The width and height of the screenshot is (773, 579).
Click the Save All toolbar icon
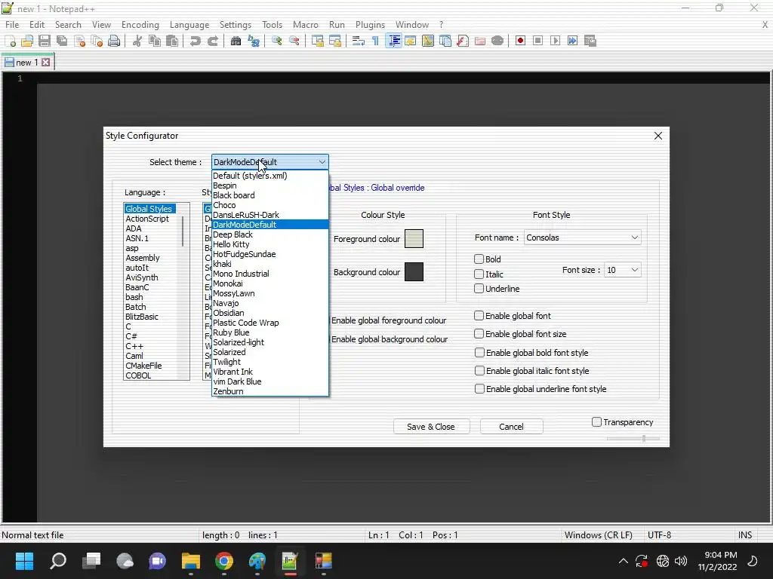[x=62, y=41]
